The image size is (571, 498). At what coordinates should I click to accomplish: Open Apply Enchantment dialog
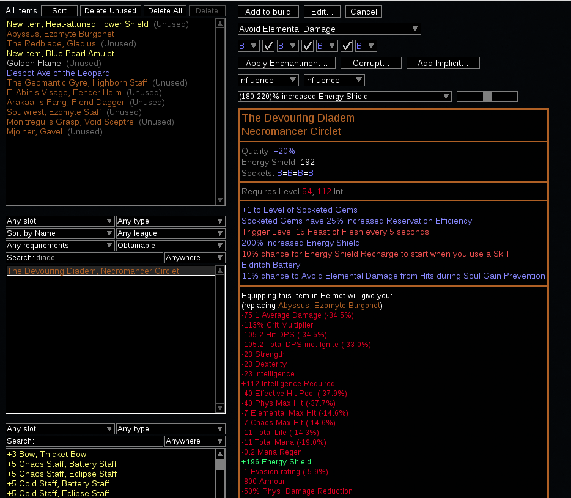pos(287,63)
